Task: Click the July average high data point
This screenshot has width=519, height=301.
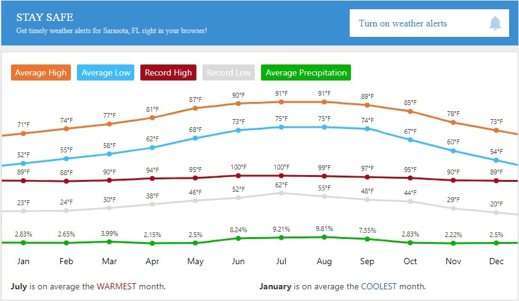Action: click(x=281, y=102)
